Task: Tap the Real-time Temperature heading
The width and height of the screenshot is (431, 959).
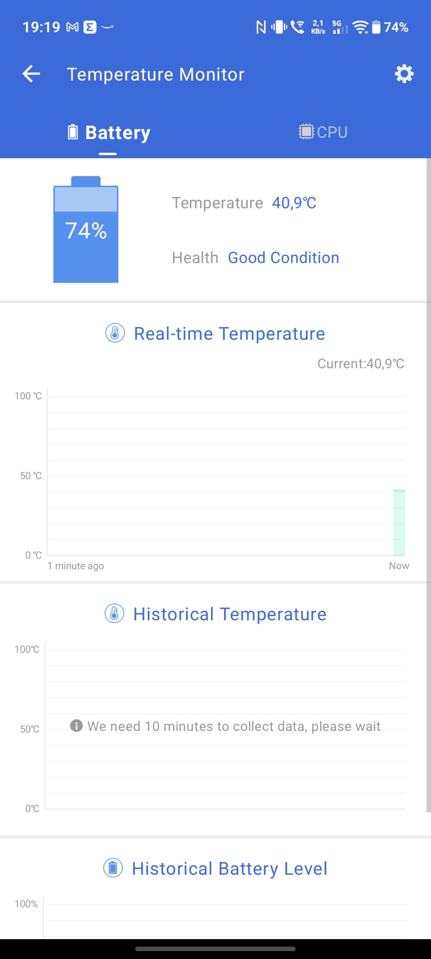Action: click(x=229, y=333)
